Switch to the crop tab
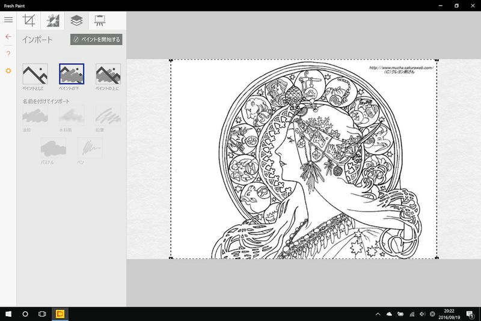This screenshot has width=481, height=321. [29, 20]
